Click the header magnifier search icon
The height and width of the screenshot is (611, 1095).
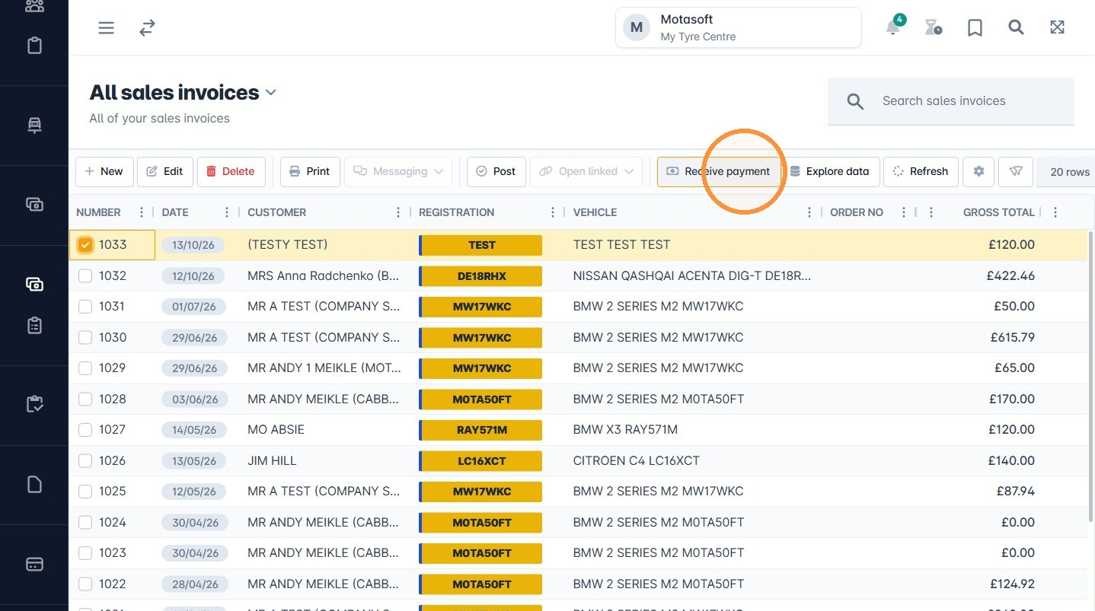(x=1016, y=27)
